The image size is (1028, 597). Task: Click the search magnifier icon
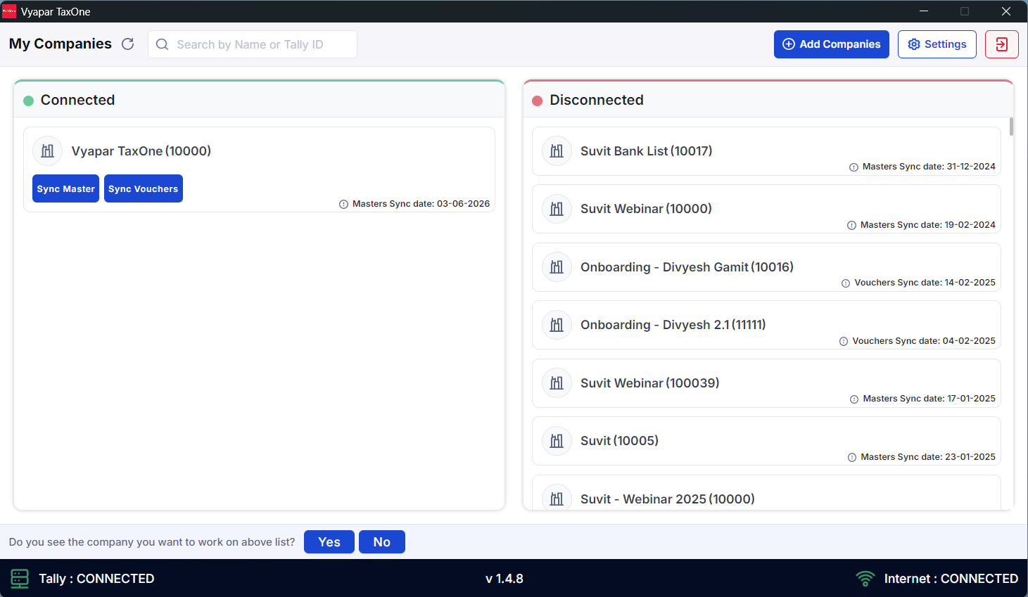point(162,44)
